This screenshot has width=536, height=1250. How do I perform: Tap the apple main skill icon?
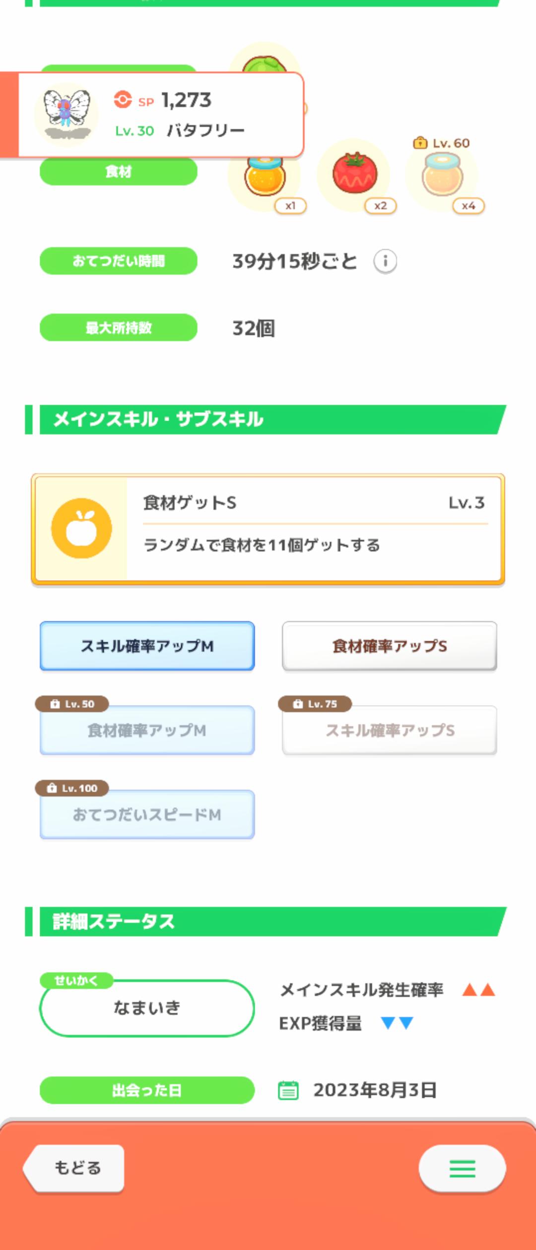click(81, 528)
